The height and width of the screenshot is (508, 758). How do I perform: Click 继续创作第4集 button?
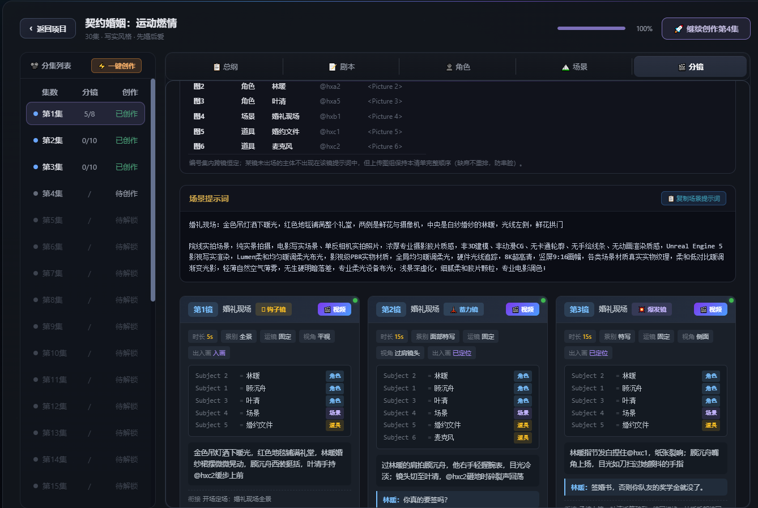pyautogui.click(x=706, y=29)
